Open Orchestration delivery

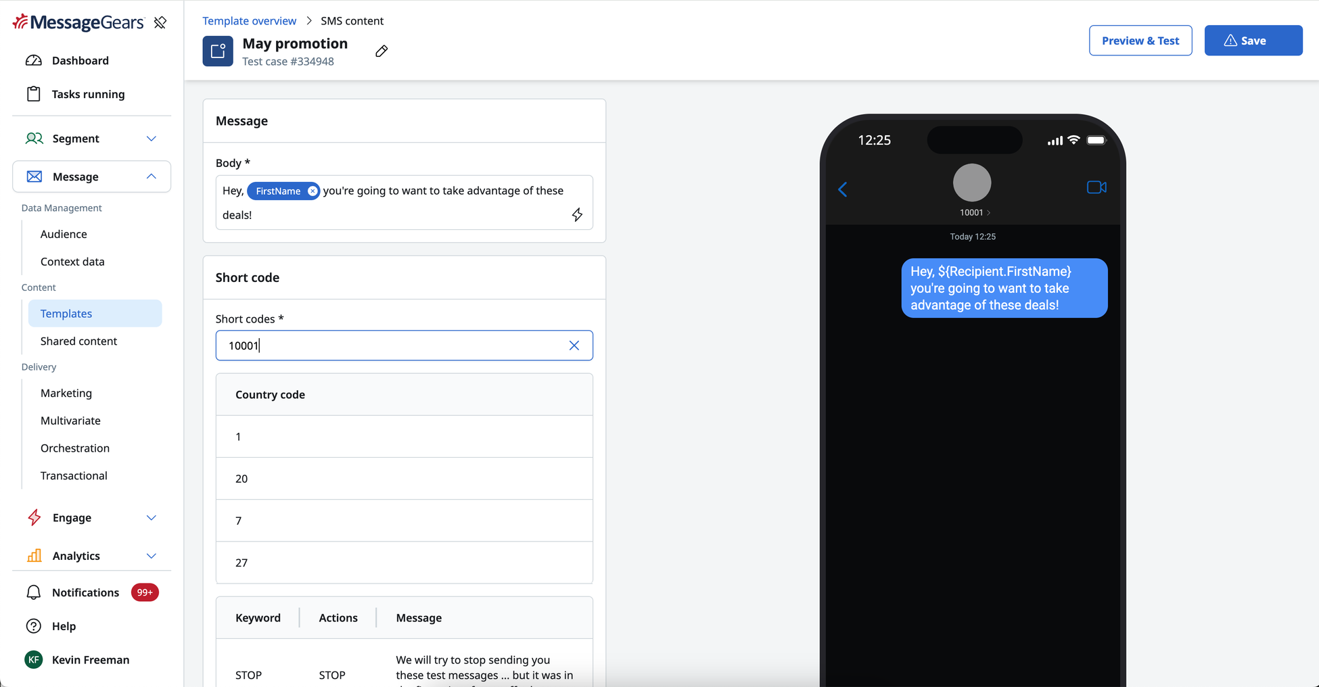tap(75, 448)
